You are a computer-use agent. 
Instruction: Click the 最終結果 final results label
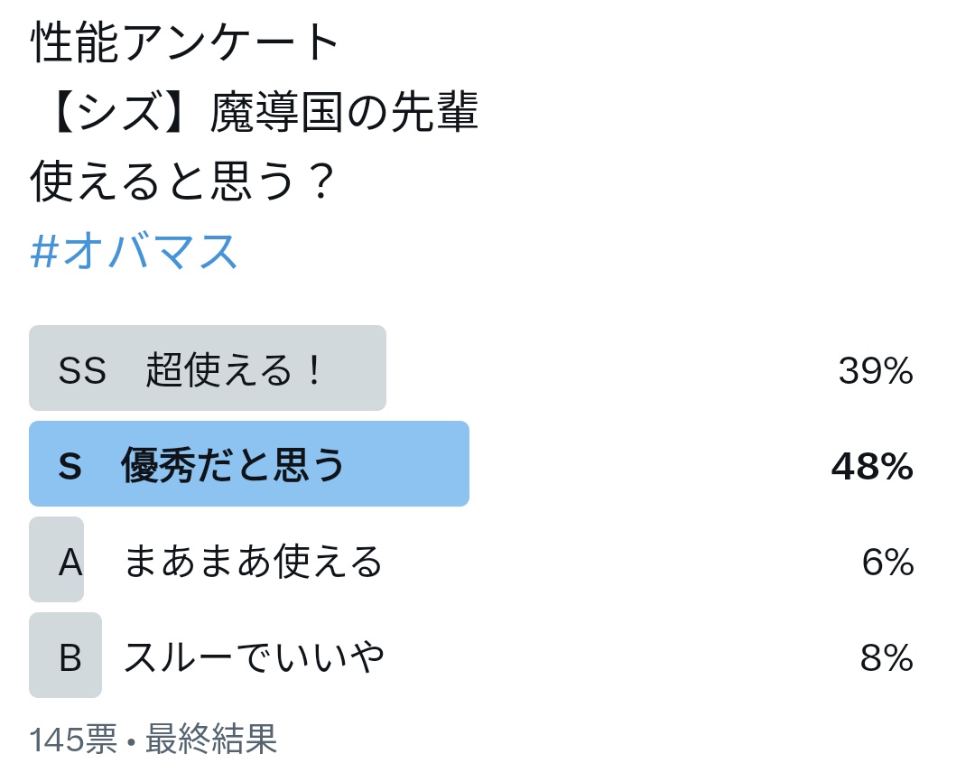click(x=210, y=739)
